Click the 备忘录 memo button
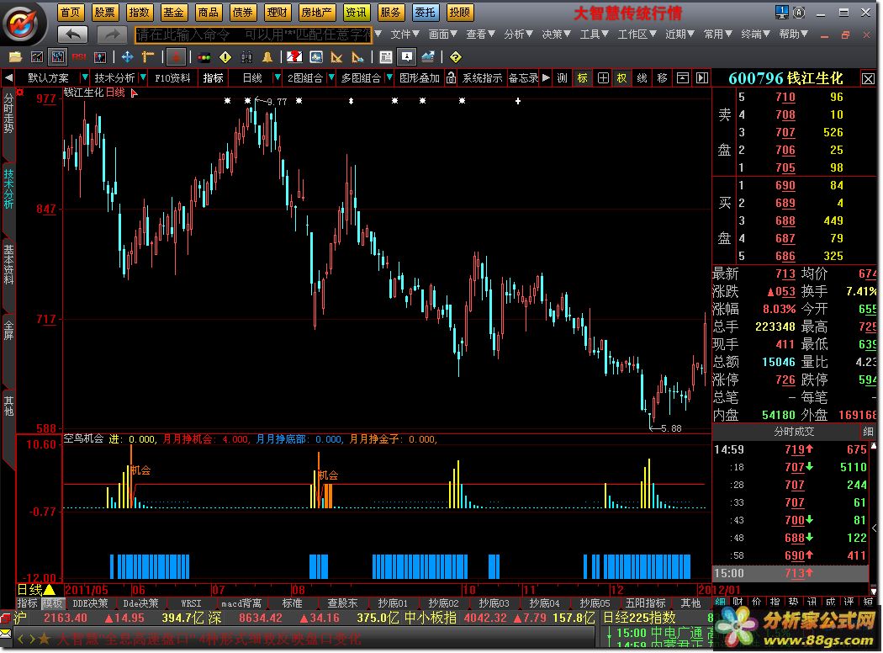This screenshot has width=883, height=653. [x=524, y=77]
